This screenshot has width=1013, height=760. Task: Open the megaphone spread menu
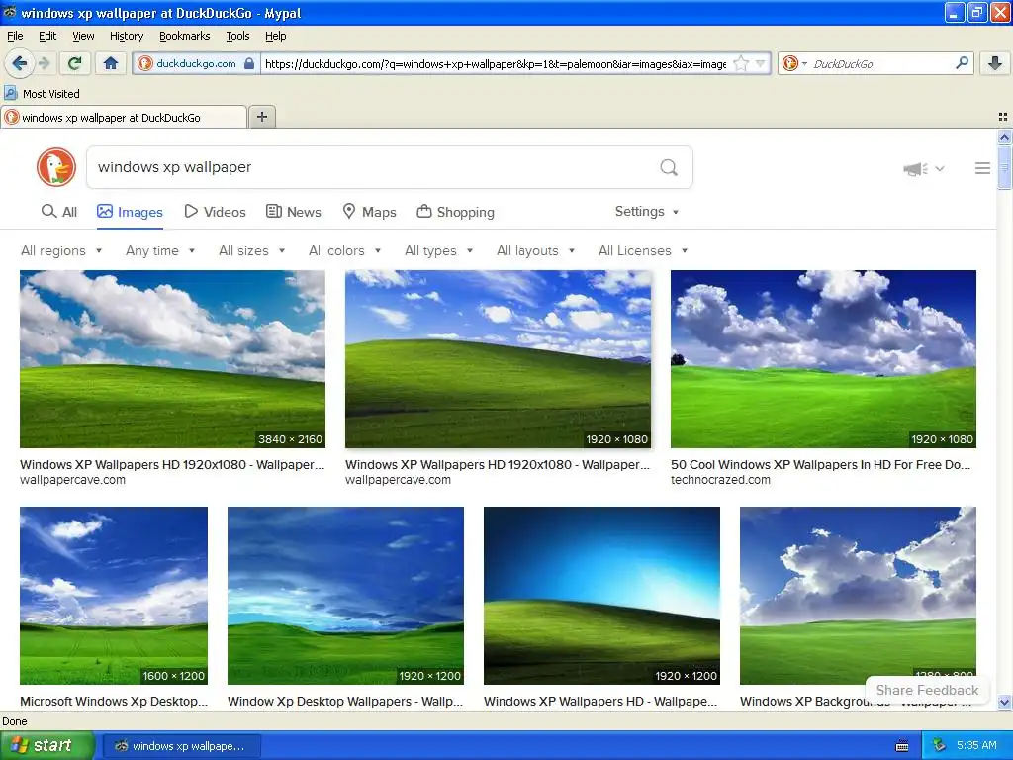pos(923,169)
